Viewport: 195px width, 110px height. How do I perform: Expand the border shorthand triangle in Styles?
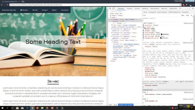tap(151, 34)
